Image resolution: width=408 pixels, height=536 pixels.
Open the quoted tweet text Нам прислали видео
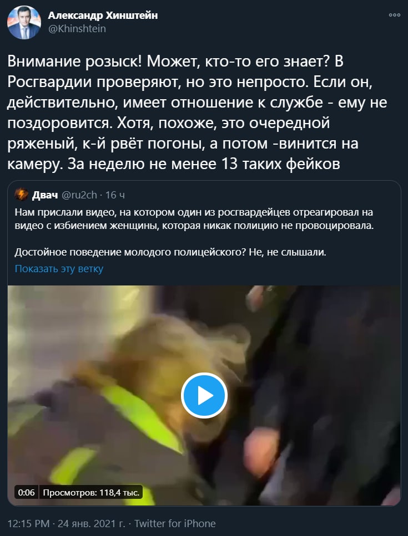tap(194, 219)
